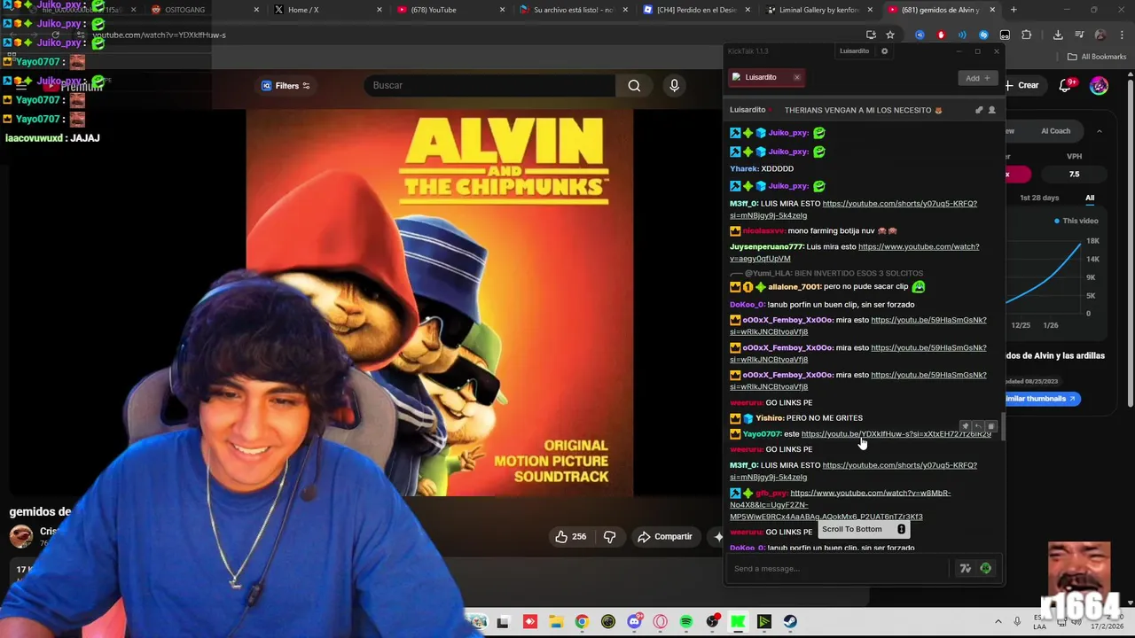Open Chrome three-dot menu
The width and height of the screenshot is (1135, 638).
[1120, 35]
